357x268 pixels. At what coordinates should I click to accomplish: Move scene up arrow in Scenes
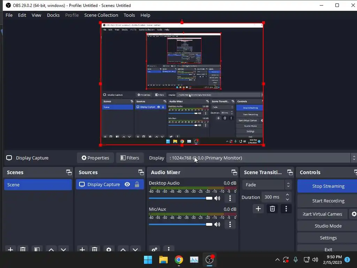click(x=51, y=249)
